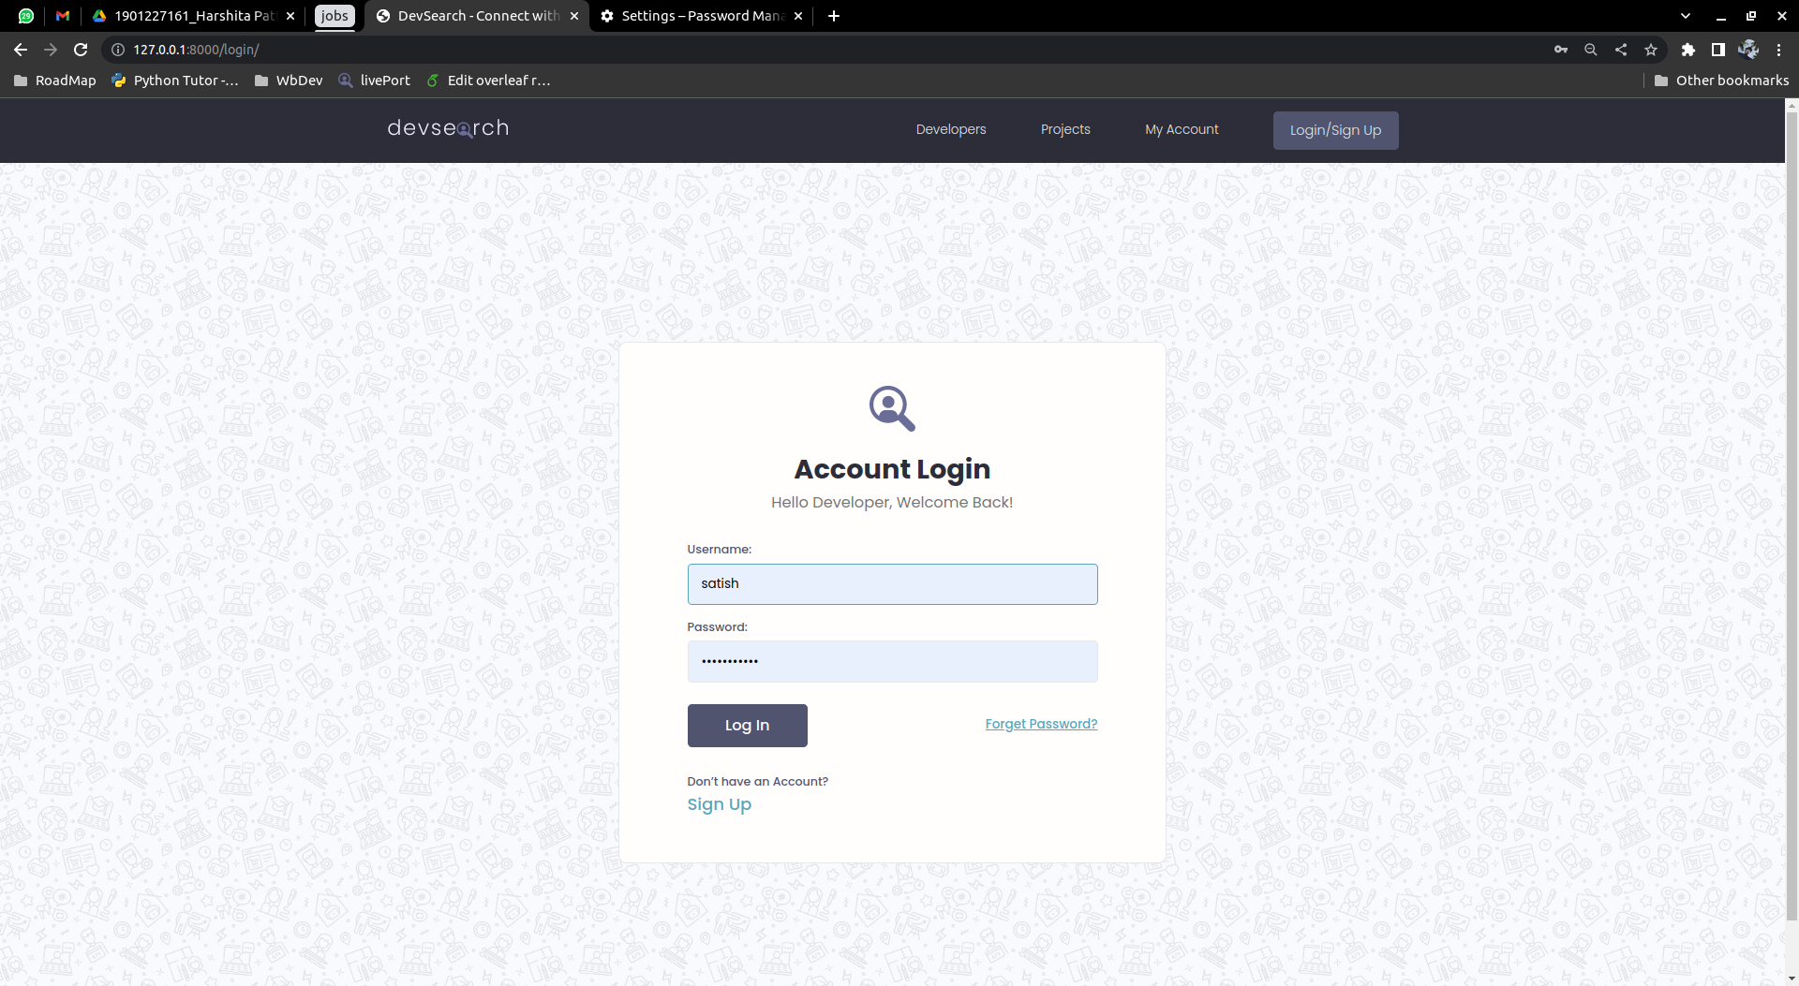The image size is (1799, 986).
Task: Click the Sign Up link
Action: point(719,804)
